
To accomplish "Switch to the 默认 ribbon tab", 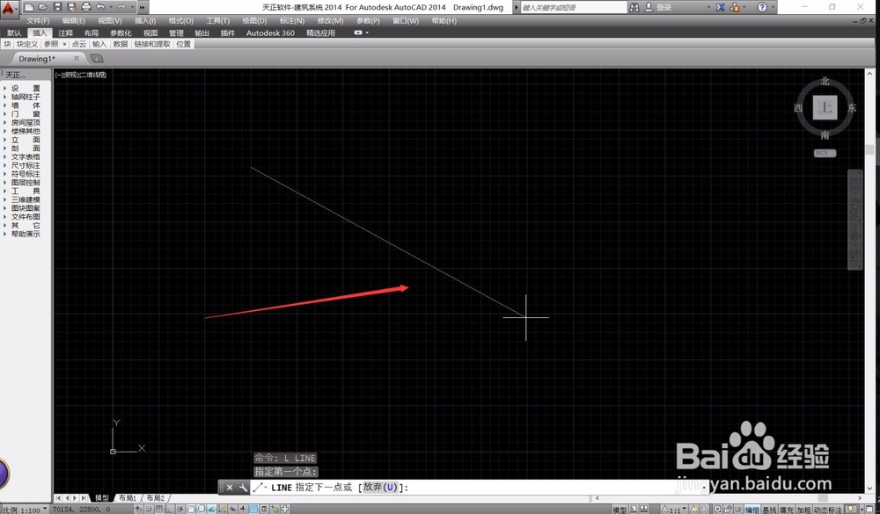I will 14,33.
